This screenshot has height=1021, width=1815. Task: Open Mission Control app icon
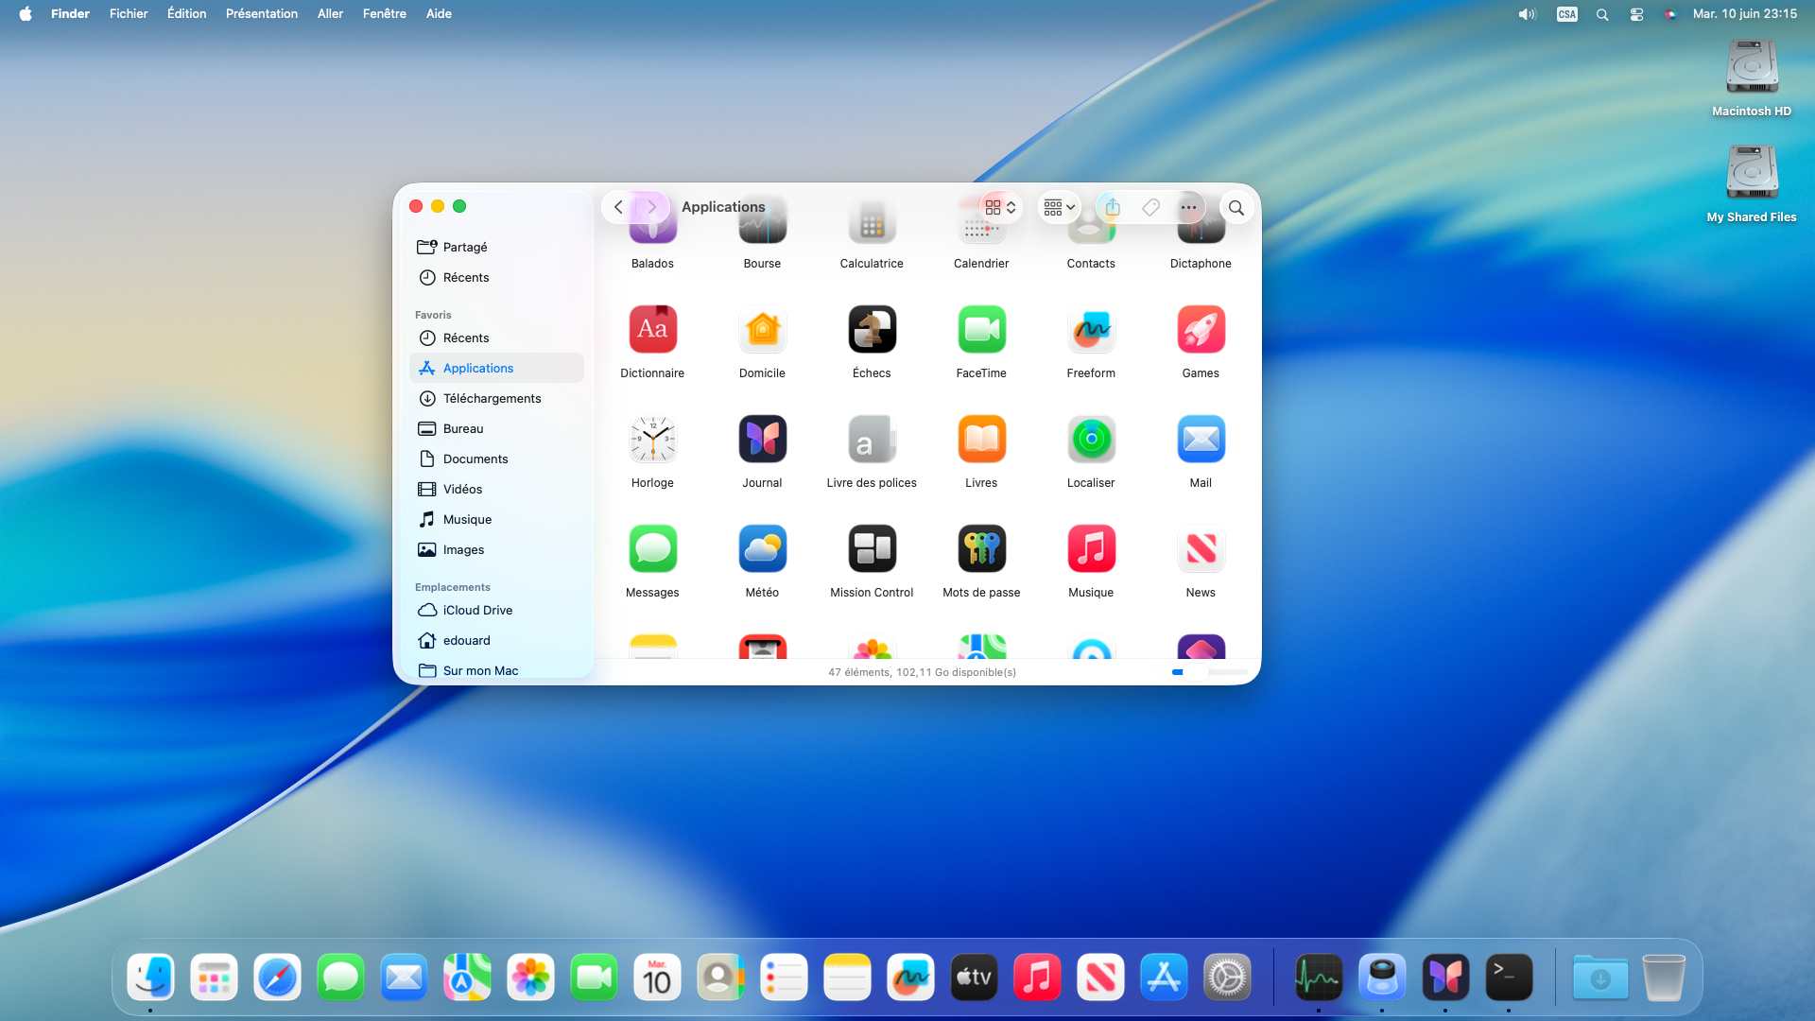(x=872, y=549)
